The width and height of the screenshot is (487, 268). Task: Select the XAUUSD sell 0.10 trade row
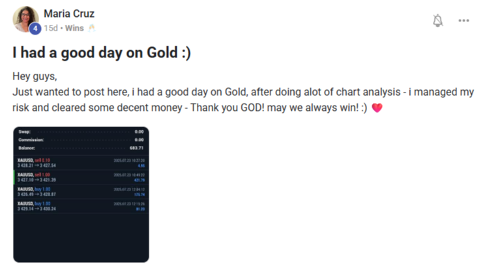(81, 163)
